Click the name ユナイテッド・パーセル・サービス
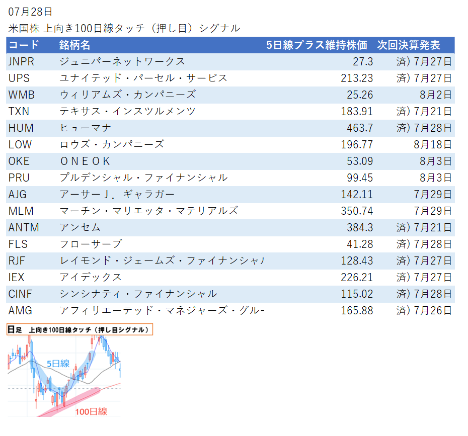Image resolution: width=468 pixels, height=436 pixels. coord(143,78)
